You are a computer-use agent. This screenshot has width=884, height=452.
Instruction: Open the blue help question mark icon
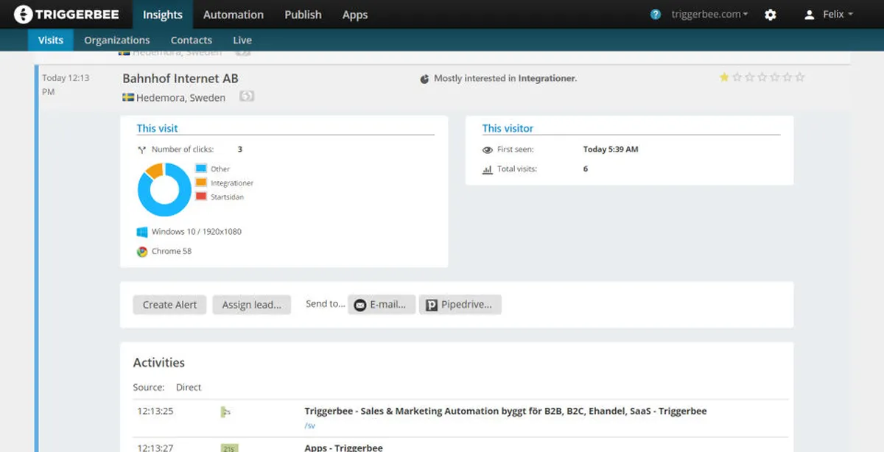(x=656, y=14)
